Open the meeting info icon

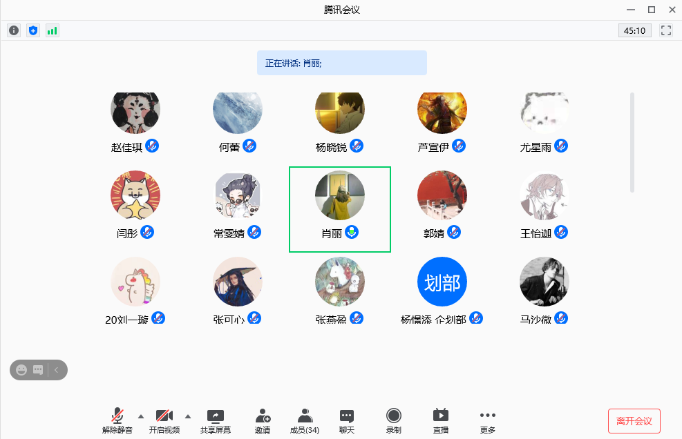click(14, 30)
